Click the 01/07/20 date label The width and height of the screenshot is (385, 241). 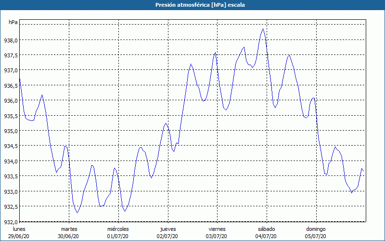(117, 236)
